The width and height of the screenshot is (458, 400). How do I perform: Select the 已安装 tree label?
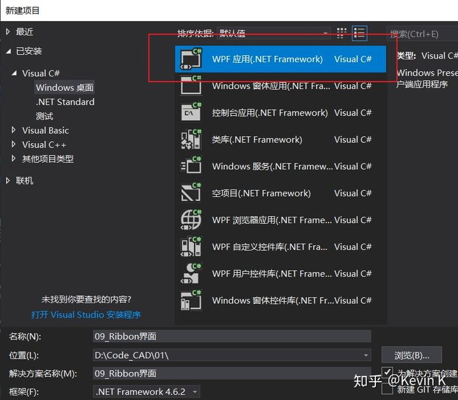[29, 52]
